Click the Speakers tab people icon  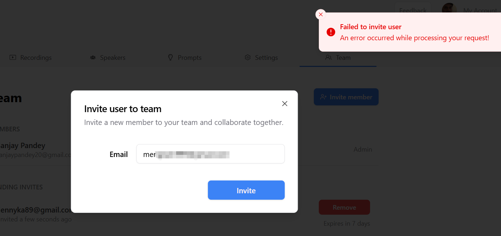coord(93,57)
